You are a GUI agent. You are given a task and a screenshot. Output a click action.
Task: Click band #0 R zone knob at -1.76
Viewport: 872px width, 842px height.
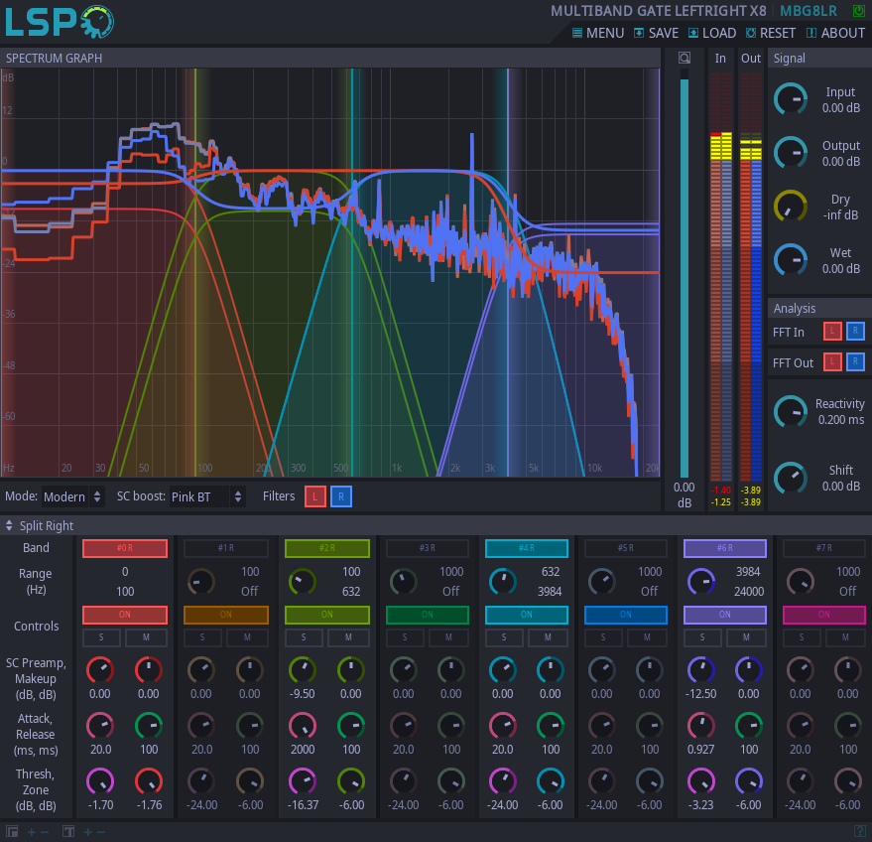click(x=149, y=781)
